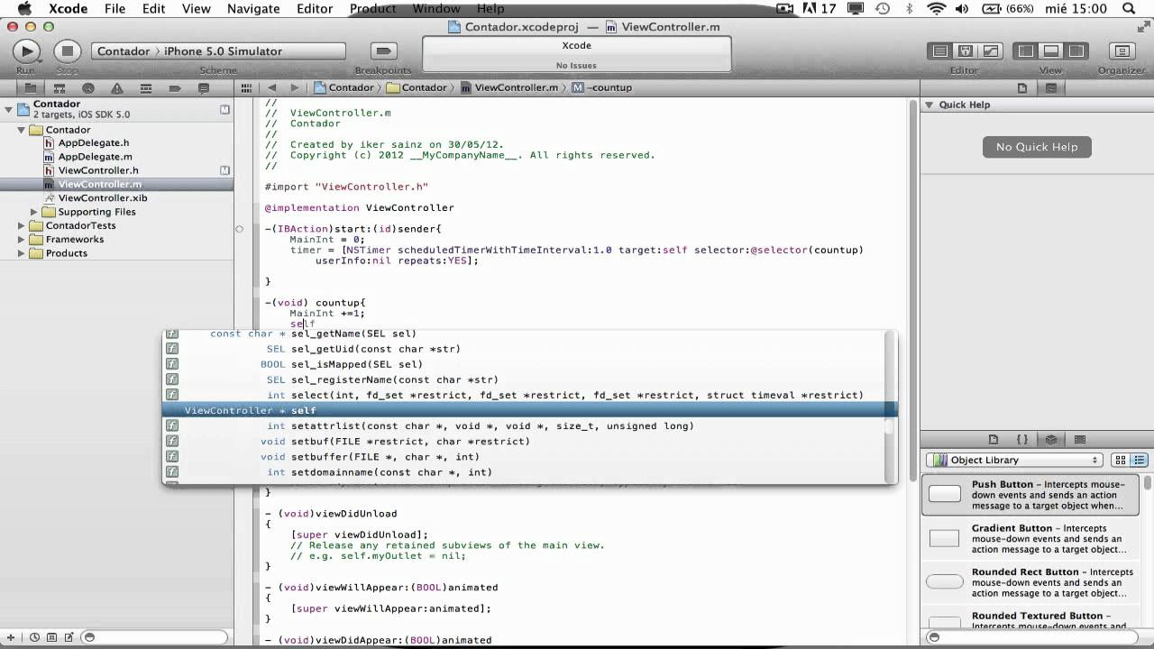Choose sel_registerName completion suggestion
The image size is (1154, 649).
[x=529, y=379]
